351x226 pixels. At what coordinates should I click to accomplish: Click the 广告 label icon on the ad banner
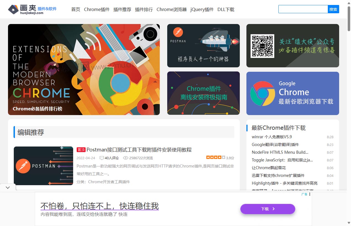point(305,194)
